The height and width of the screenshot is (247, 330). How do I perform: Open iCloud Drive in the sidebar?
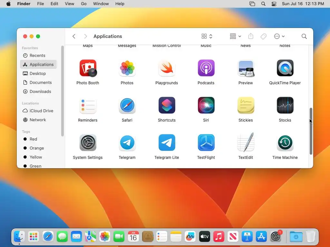[39, 111]
